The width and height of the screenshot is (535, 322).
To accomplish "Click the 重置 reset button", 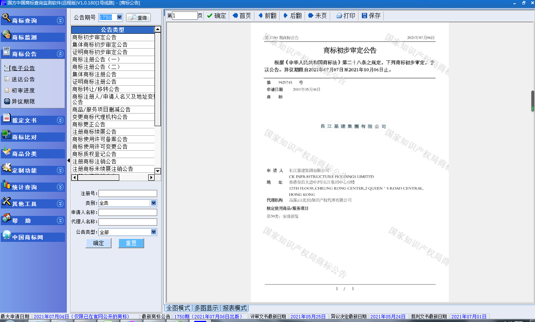I will coord(131,243).
